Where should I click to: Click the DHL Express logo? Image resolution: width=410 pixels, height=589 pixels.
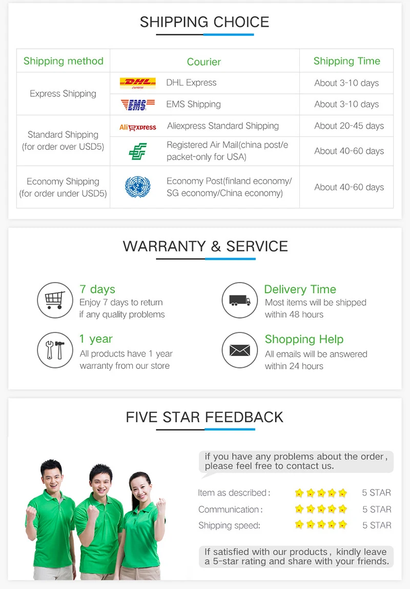coord(138,83)
